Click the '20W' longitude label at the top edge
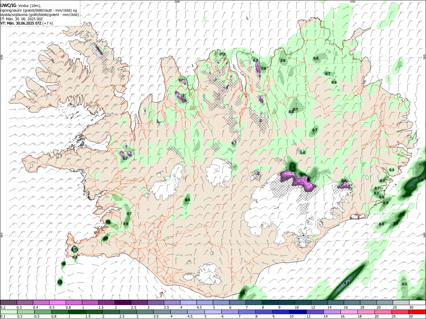 coord(177,2)
